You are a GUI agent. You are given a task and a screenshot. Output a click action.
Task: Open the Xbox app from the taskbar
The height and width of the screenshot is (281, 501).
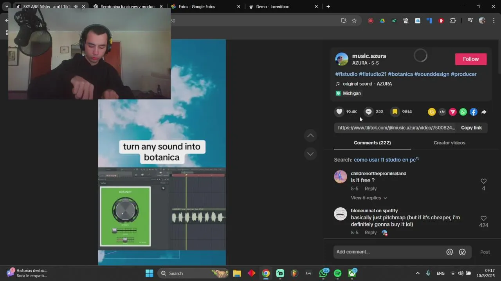(x=352, y=273)
